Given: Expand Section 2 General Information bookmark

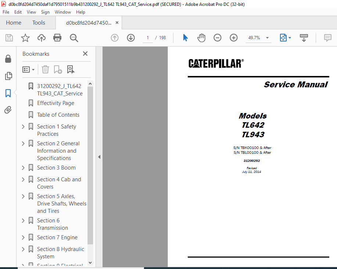Looking at the screenshot, I should pos(23,143).
